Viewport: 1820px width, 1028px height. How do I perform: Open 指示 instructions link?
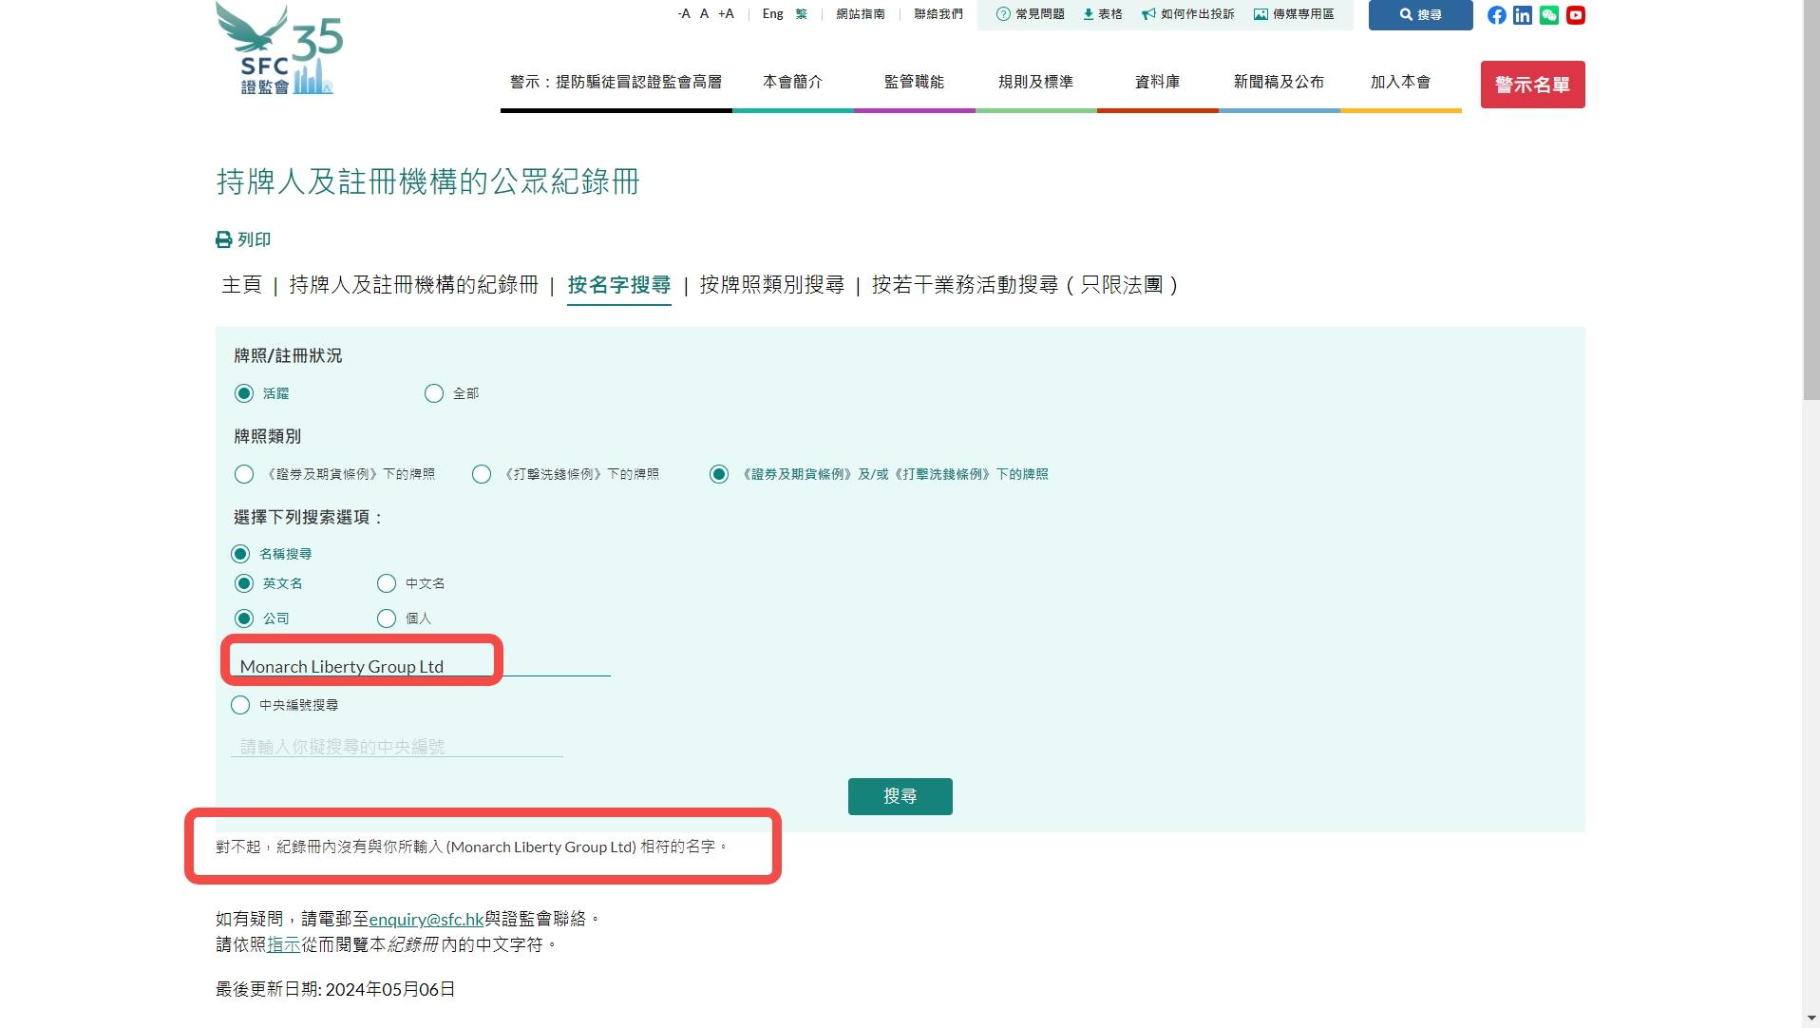[x=283, y=944]
